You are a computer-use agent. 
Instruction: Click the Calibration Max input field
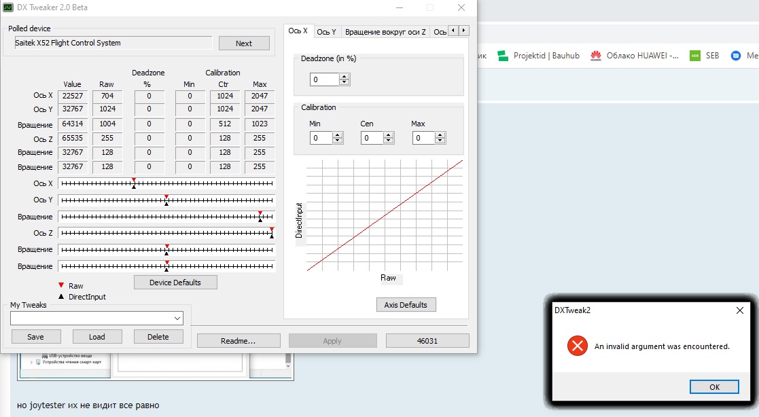click(423, 138)
